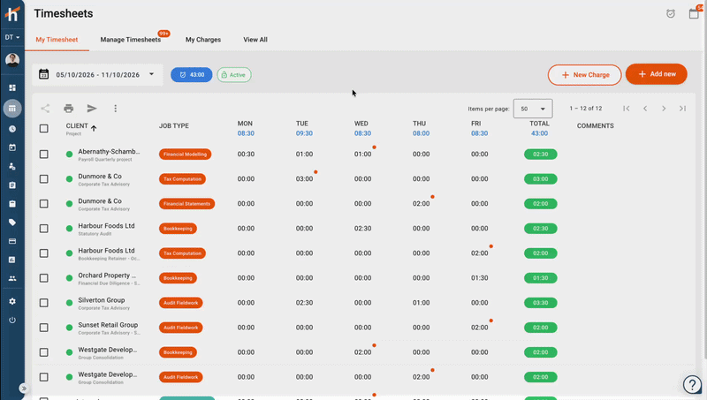Open the help question mark icon
This screenshot has width=707, height=400.
[x=692, y=385]
